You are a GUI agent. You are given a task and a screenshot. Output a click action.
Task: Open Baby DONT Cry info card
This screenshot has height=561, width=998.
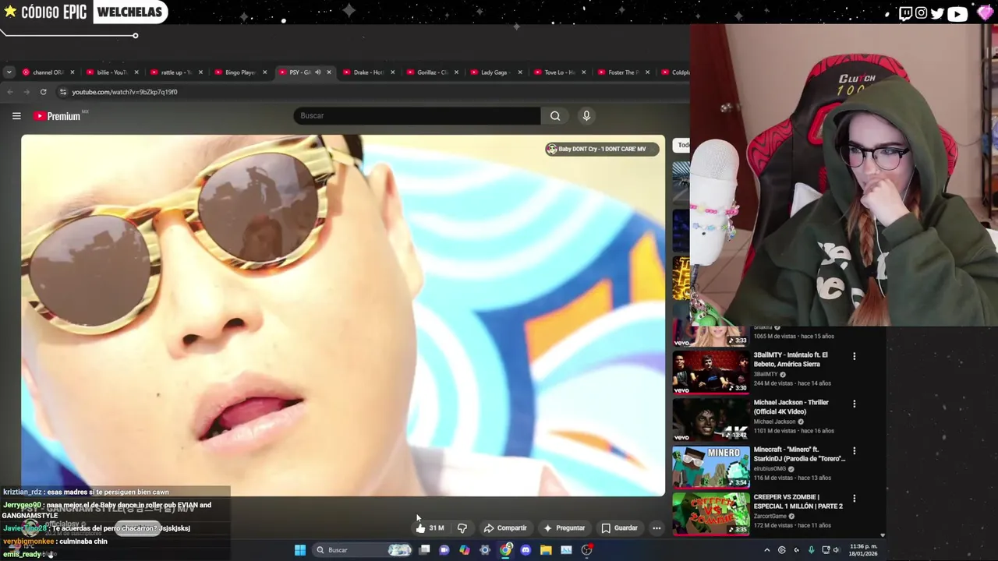pyautogui.click(x=601, y=149)
